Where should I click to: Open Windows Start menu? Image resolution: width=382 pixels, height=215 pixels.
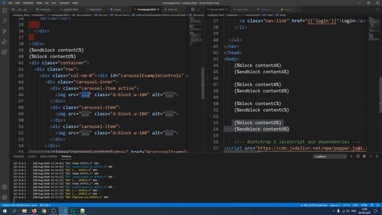(x=5, y=211)
